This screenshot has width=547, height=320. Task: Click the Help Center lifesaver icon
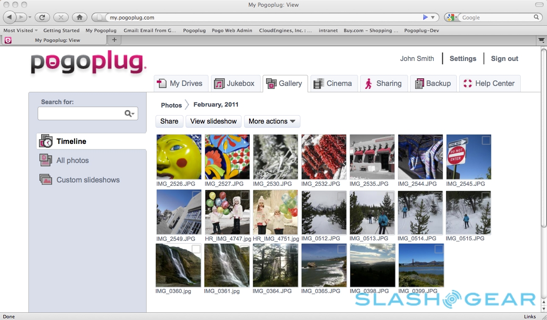click(x=468, y=83)
